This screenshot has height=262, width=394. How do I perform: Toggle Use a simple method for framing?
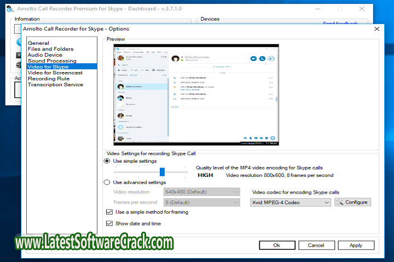109,212
